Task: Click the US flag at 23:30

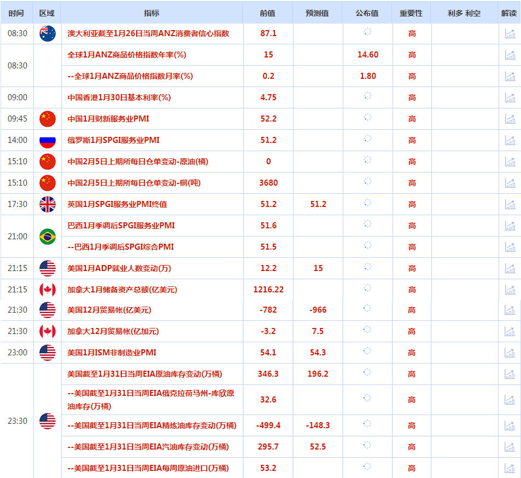Action: click(x=48, y=421)
